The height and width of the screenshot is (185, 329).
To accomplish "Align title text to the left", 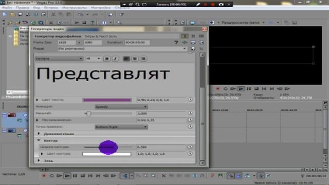I will [126, 59].
